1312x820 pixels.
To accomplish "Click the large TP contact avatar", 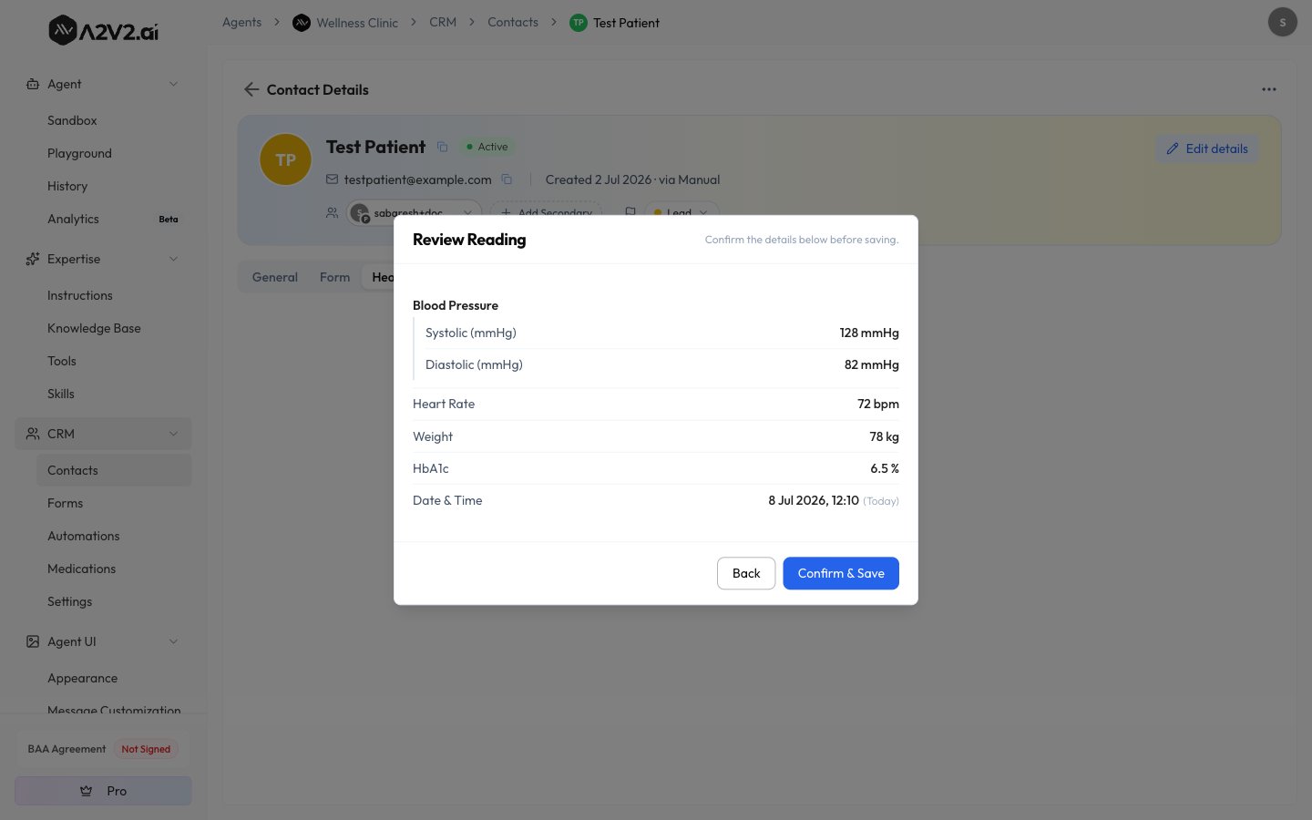I will (x=285, y=159).
